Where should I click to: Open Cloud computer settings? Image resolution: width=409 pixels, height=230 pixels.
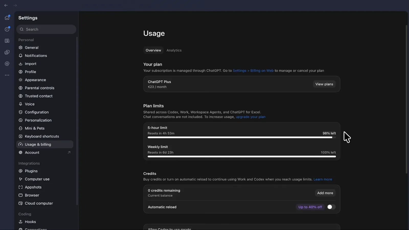coord(45,203)
